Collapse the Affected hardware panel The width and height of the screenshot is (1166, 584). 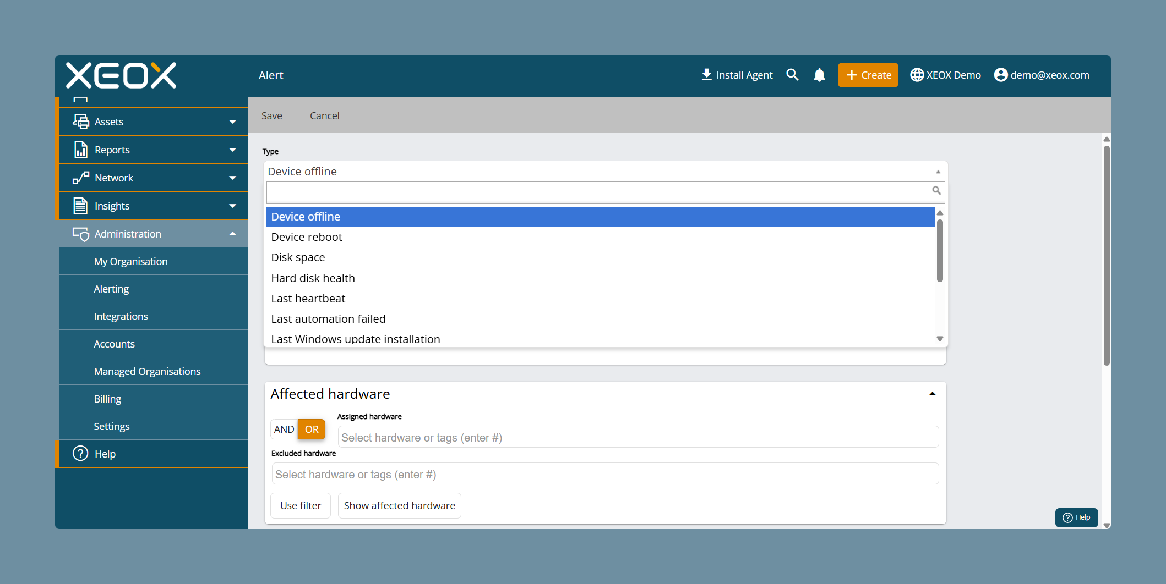click(933, 394)
